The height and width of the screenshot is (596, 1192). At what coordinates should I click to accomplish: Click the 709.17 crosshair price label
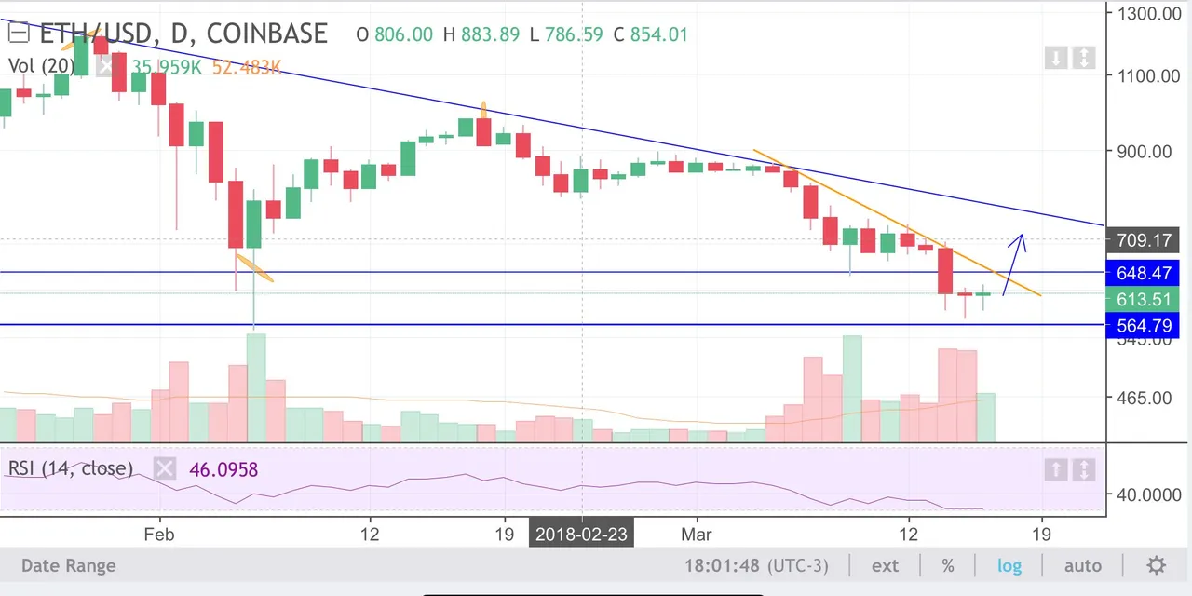coord(1143,240)
